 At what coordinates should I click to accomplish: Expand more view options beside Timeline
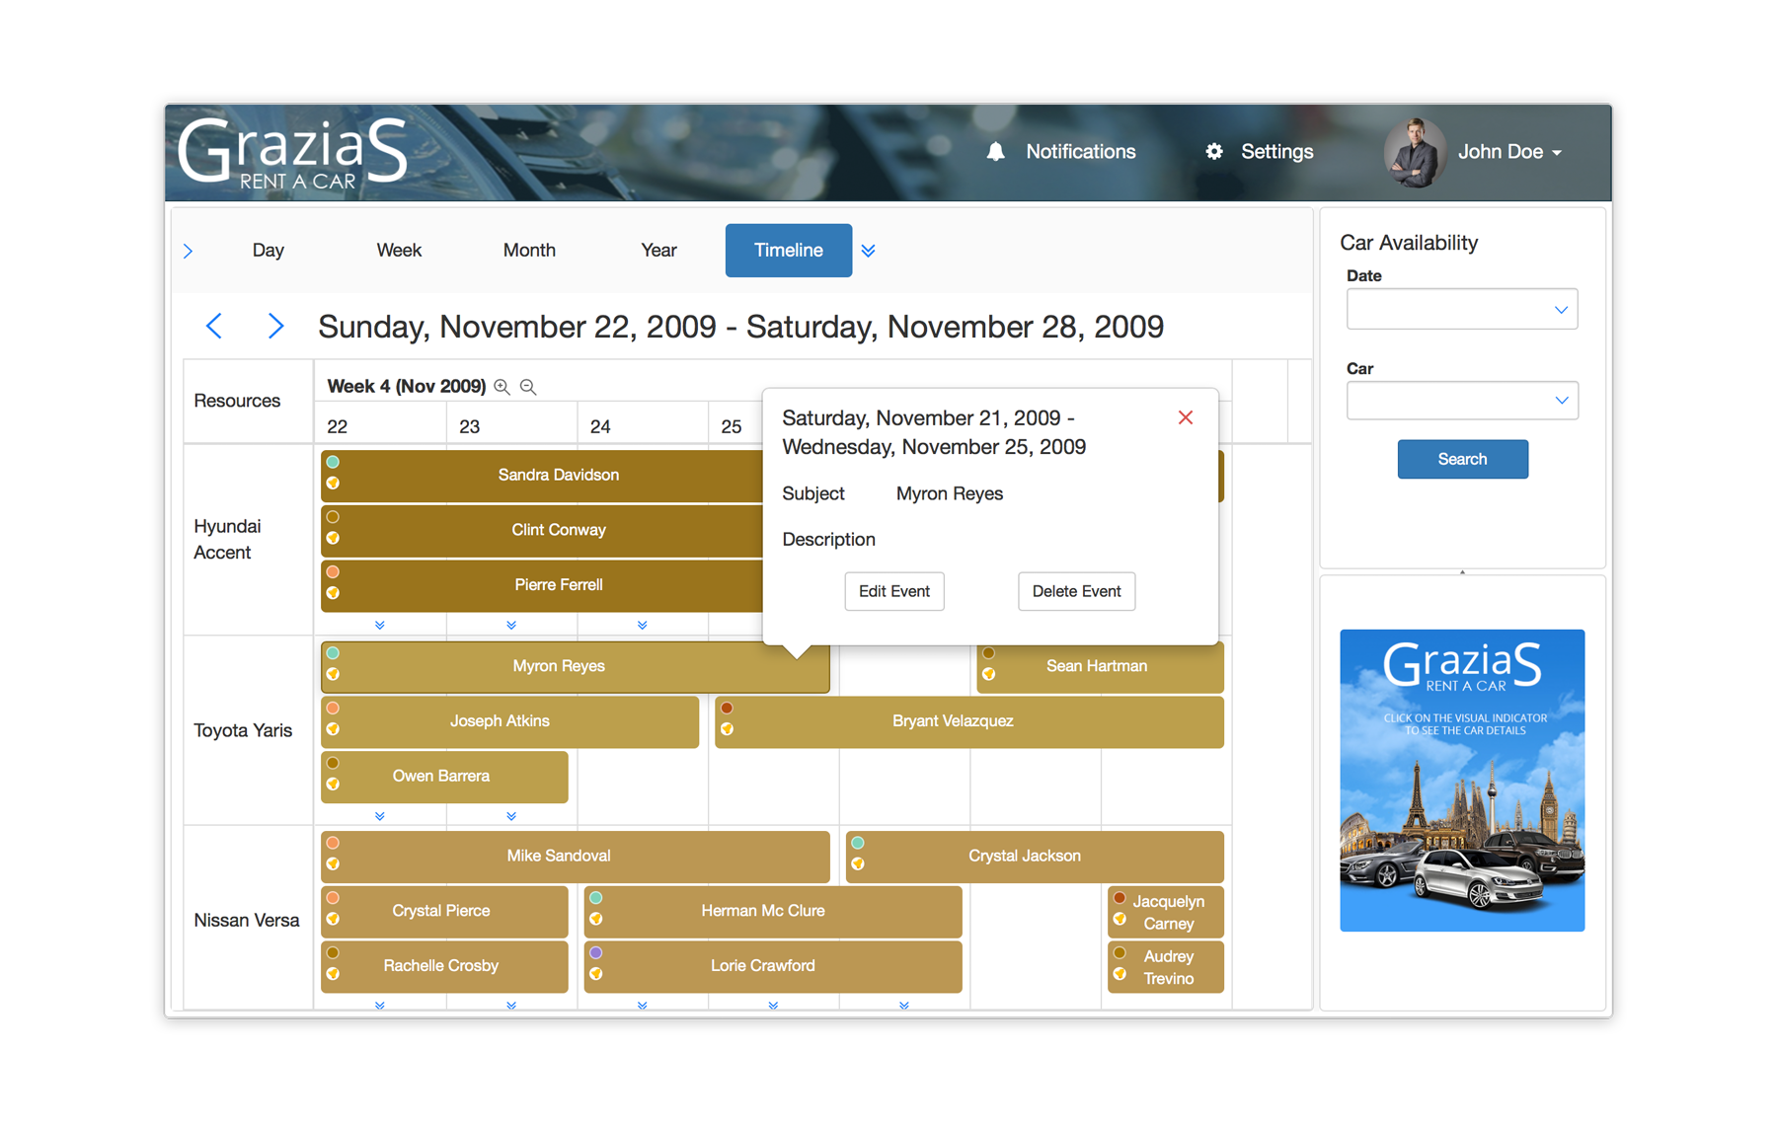(868, 251)
